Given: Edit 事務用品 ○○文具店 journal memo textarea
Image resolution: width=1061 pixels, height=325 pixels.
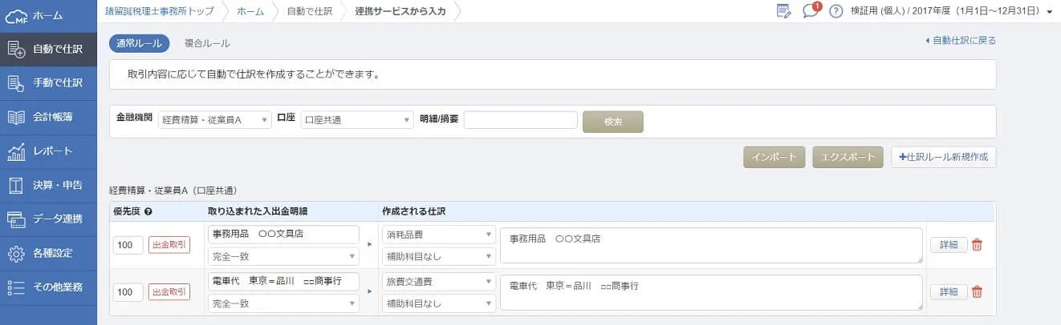Looking at the screenshot, I should 711,245.
